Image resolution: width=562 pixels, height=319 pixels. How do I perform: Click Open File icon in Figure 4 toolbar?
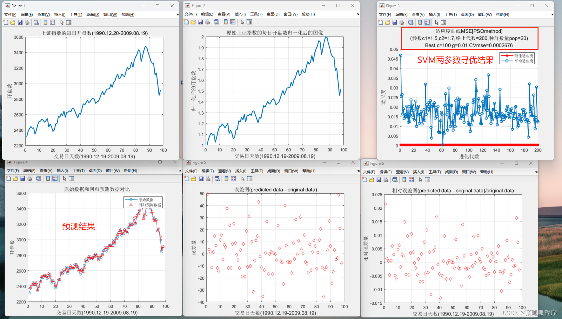[x=15, y=179]
